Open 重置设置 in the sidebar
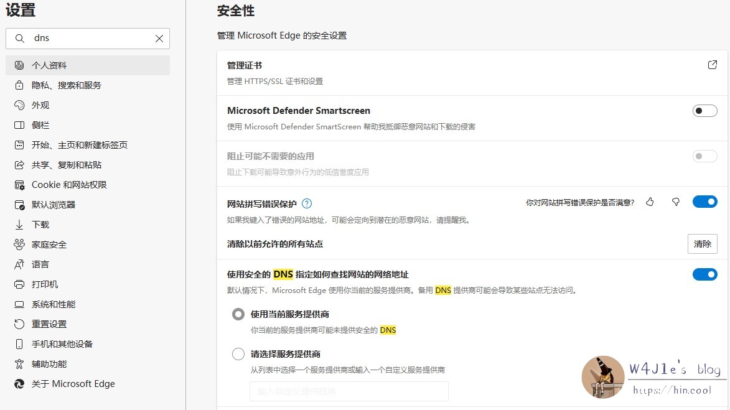730x410 pixels. (x=49, y=324)
